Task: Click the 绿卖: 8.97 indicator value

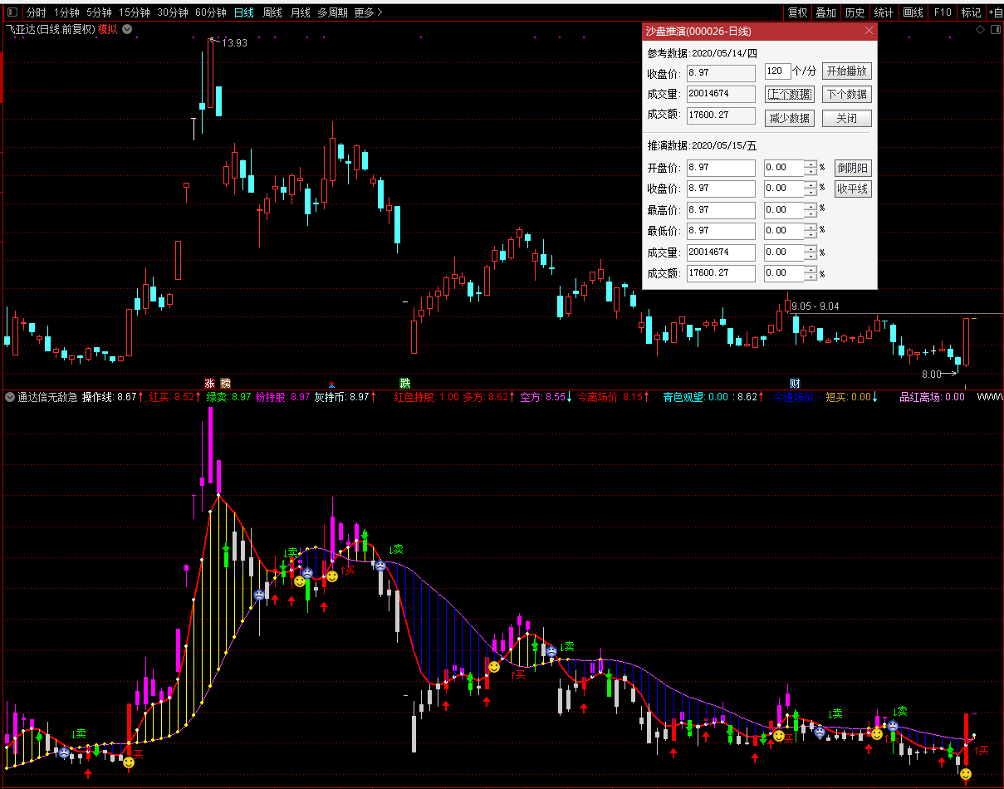Action: click(x=228, y=397)
